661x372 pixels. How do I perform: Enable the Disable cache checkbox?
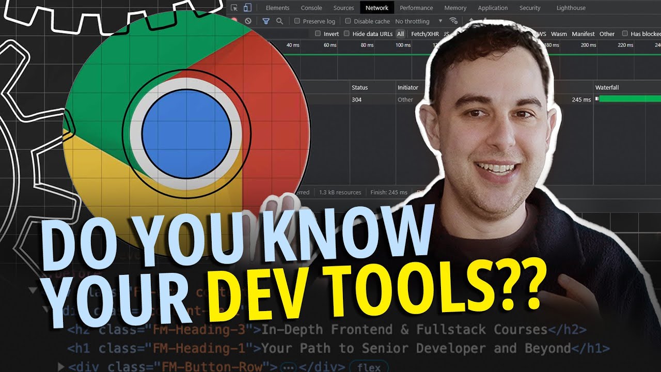pos(348,21)
